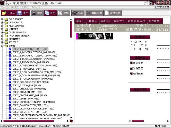Click R icon of ECLIZ_COMBOBUTTON_BMP
This screenshot has height=128, width=171.
[x=10, y=105]
